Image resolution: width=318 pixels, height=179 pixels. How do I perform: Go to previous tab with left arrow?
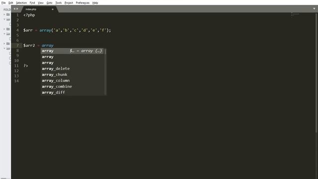click(14, 9)
